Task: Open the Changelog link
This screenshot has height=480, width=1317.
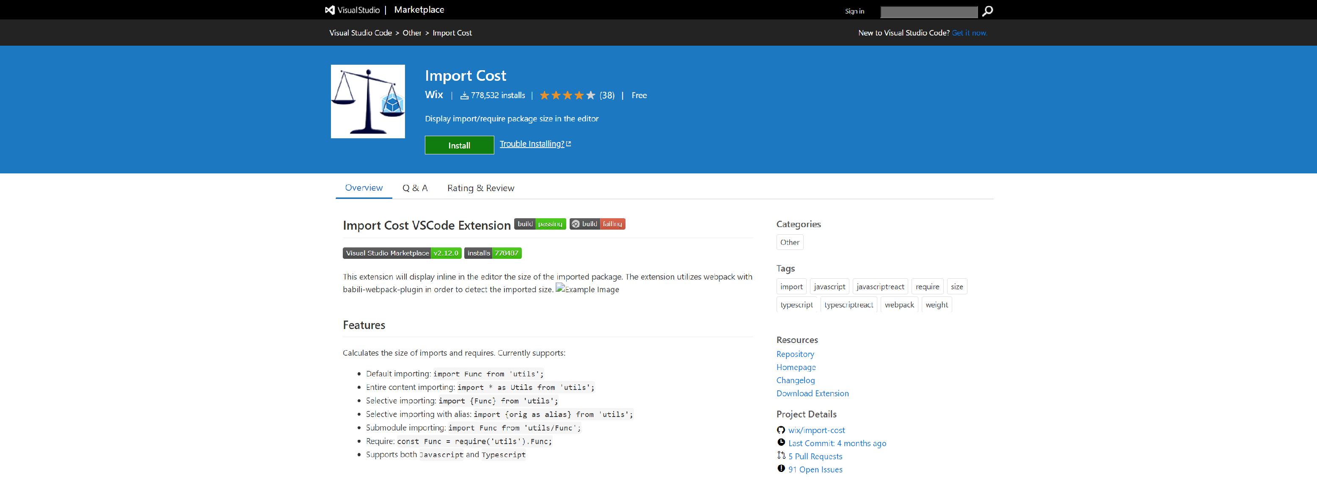Action: (x=796, y=380)
